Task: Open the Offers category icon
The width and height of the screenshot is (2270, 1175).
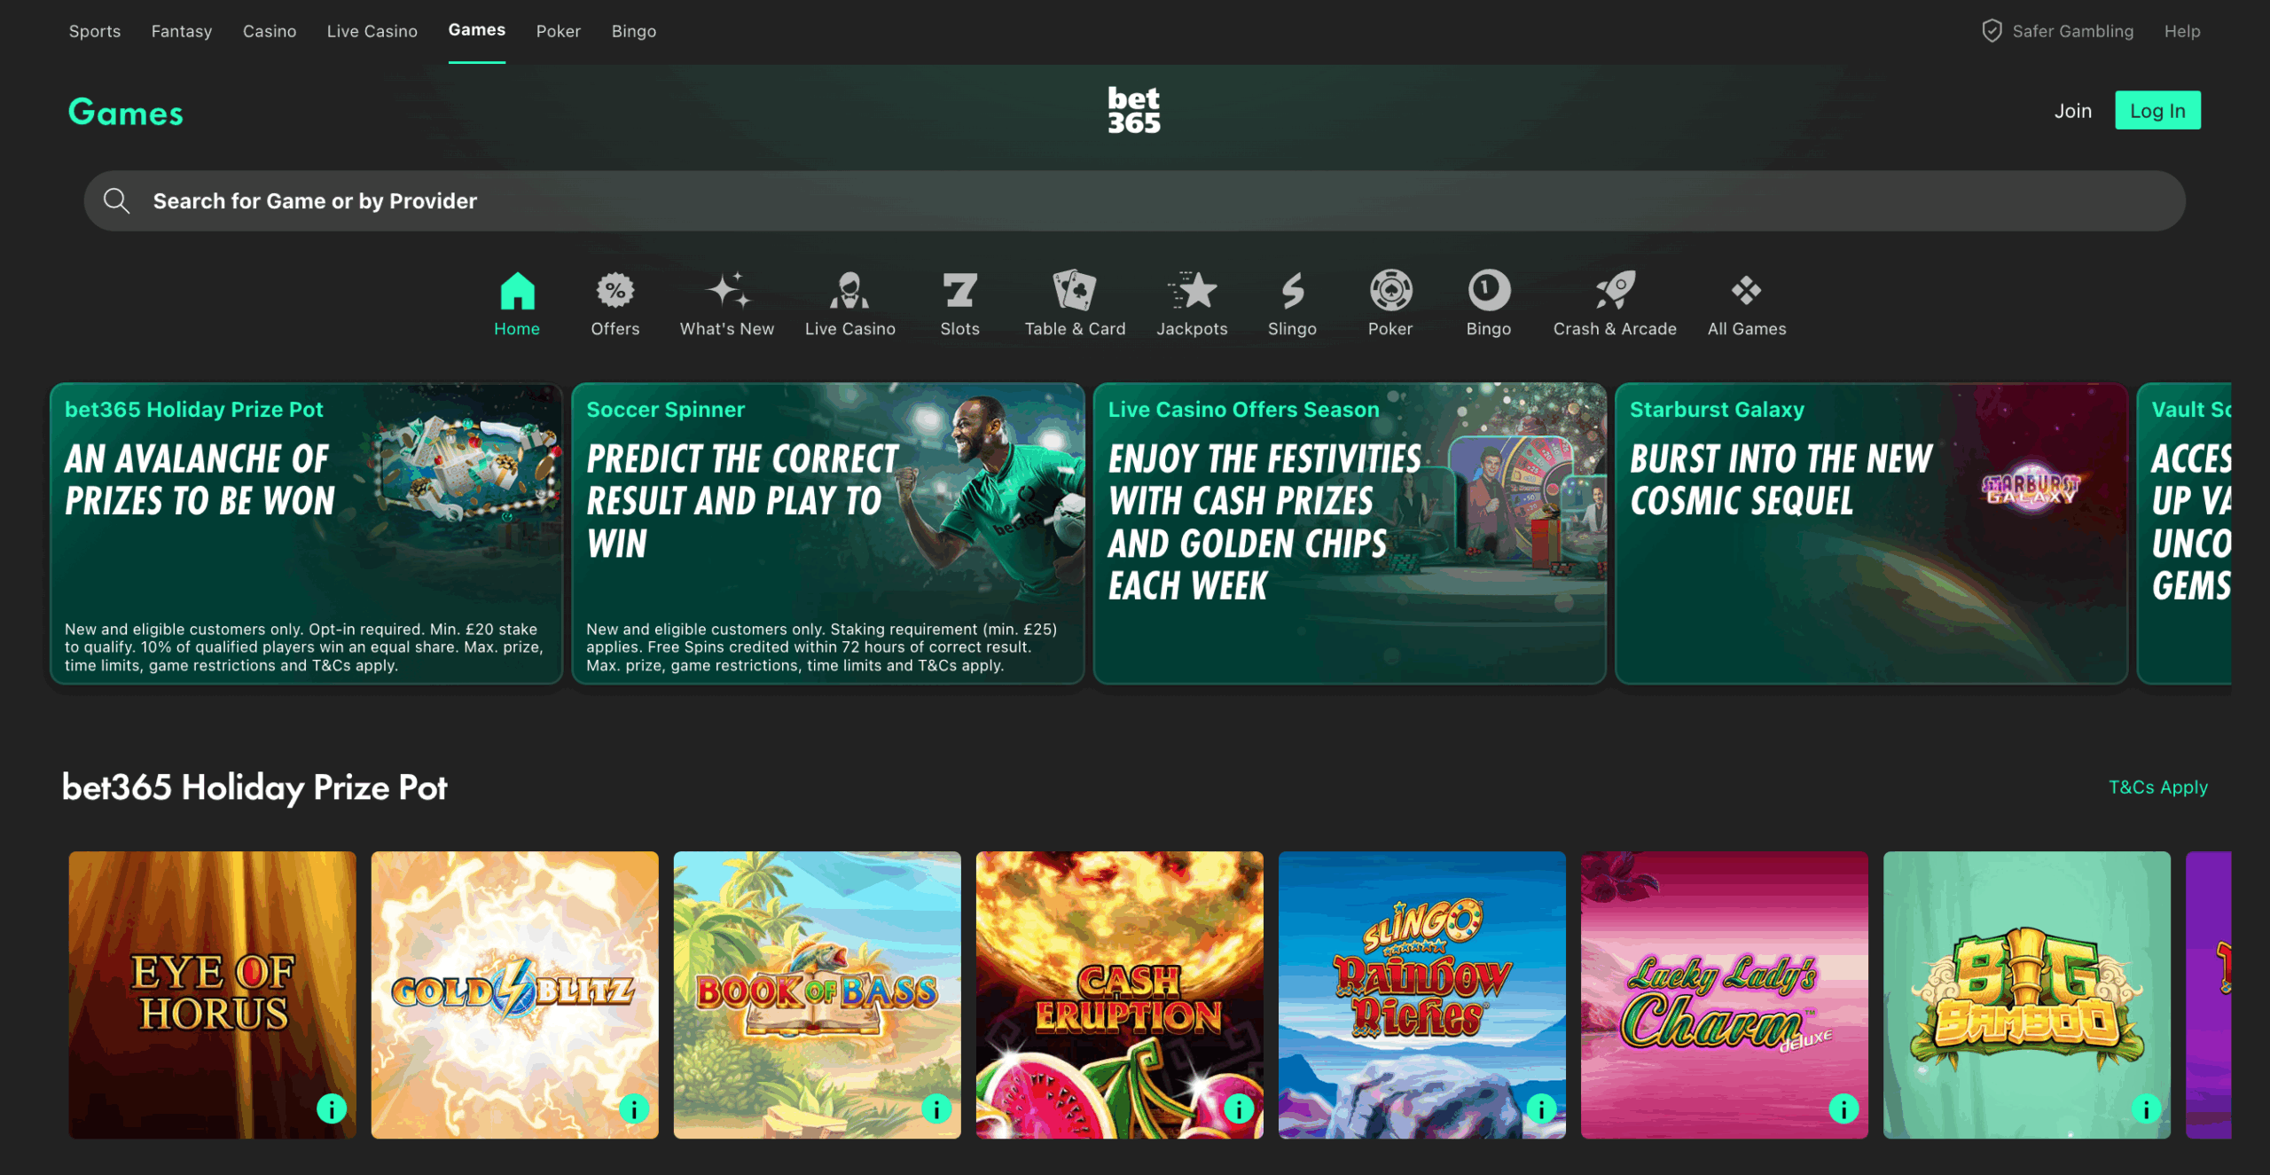Action: [x=614, y=291]
